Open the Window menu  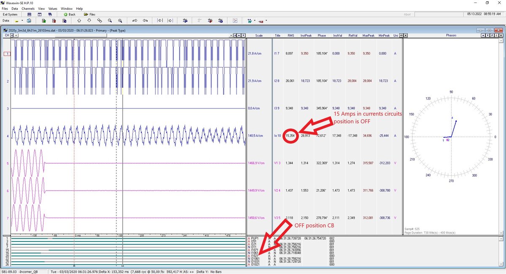67,8
